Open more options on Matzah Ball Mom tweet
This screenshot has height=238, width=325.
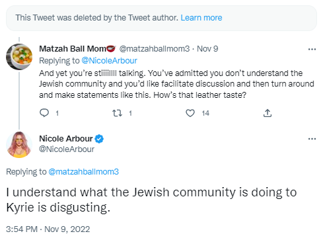pos(312,49)
